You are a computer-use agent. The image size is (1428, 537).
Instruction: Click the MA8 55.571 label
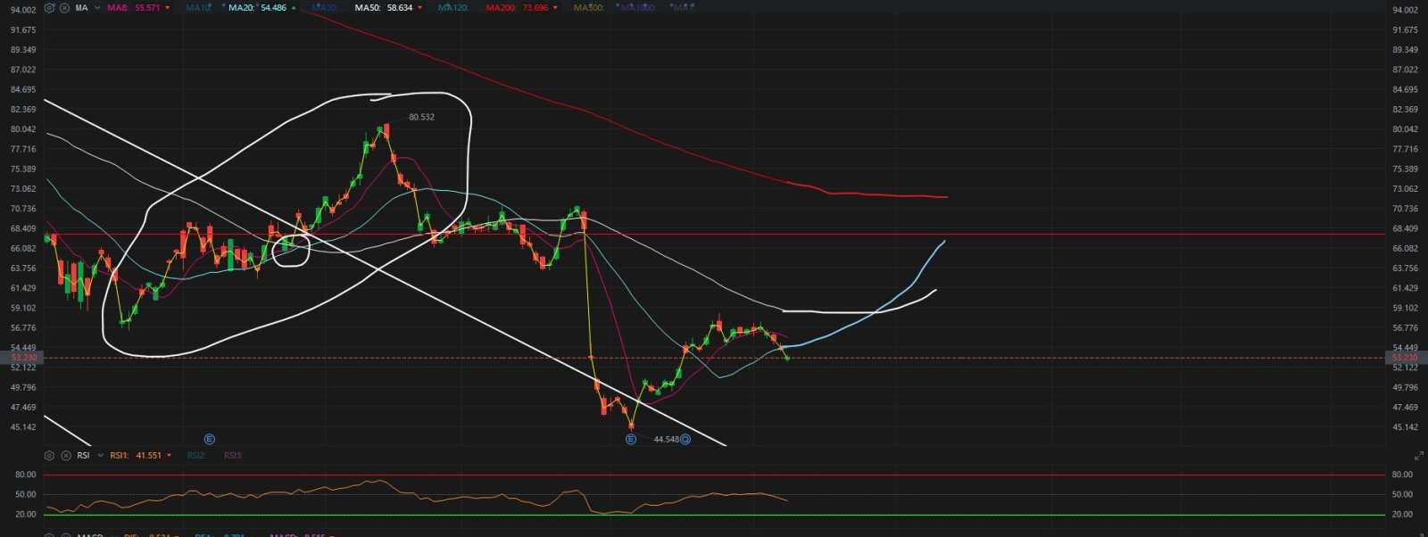(x=133, y=8)
